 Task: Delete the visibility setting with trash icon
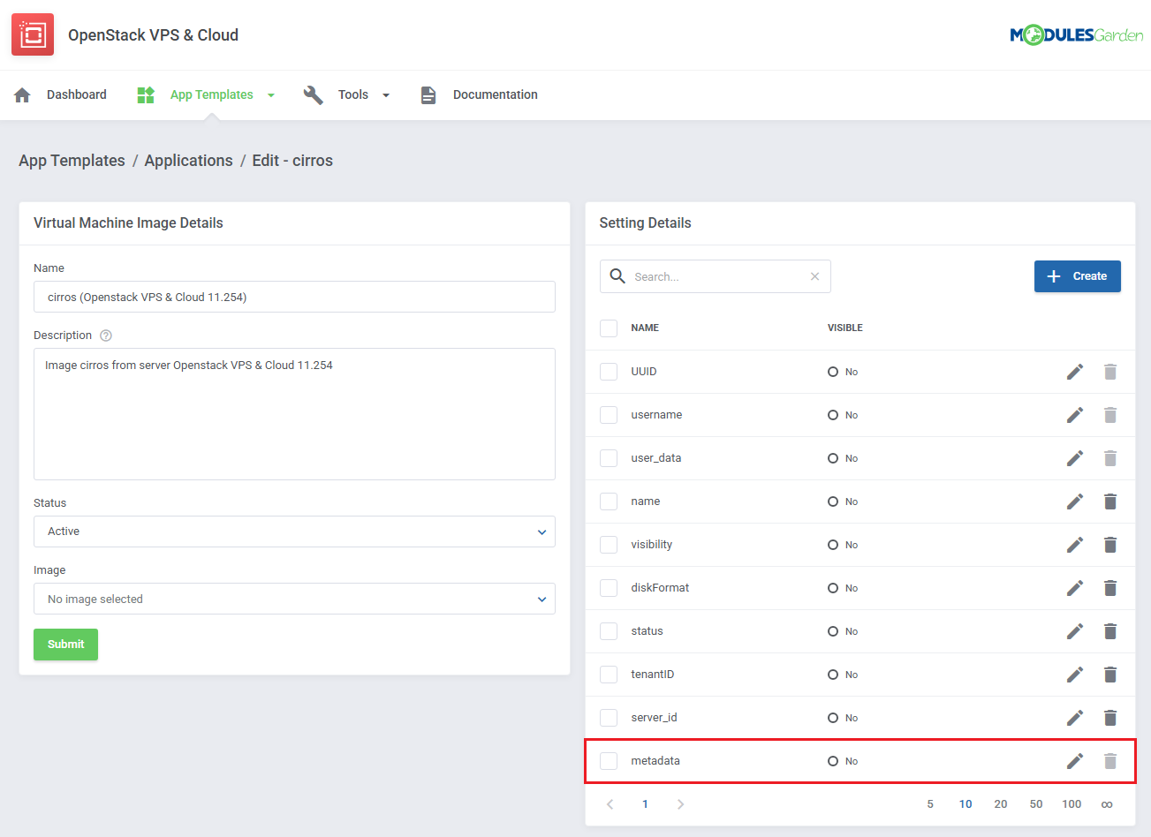click(1109, 545)
